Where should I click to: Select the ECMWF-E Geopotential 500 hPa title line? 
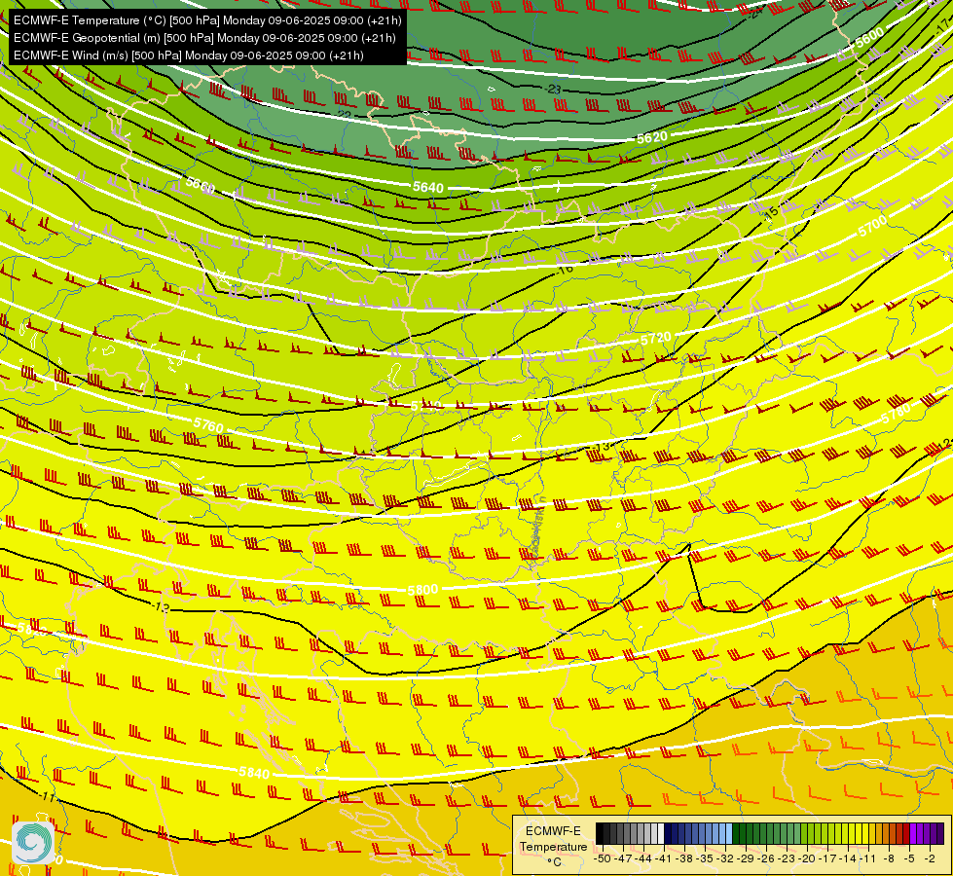pyautogui.click(x=204, y=38)
